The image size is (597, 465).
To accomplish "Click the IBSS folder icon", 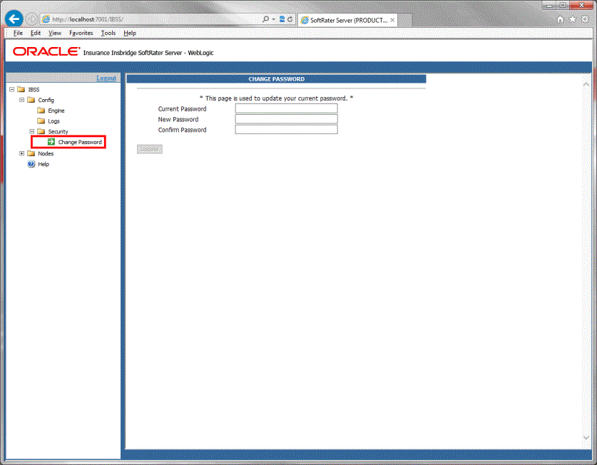I will [21, 89].
